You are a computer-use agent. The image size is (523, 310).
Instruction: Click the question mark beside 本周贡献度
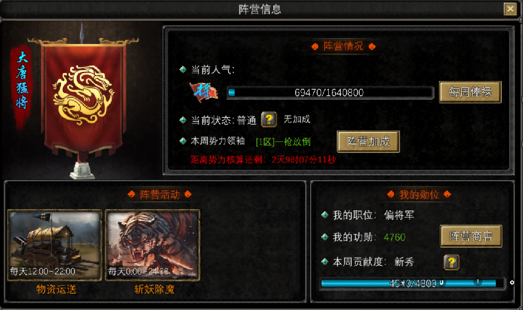tap(451, 262)
